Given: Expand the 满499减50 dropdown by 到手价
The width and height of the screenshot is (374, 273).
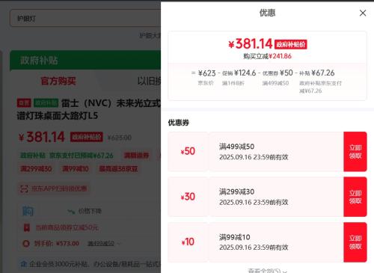Looking at the screenshot, I should coord(103,243).
